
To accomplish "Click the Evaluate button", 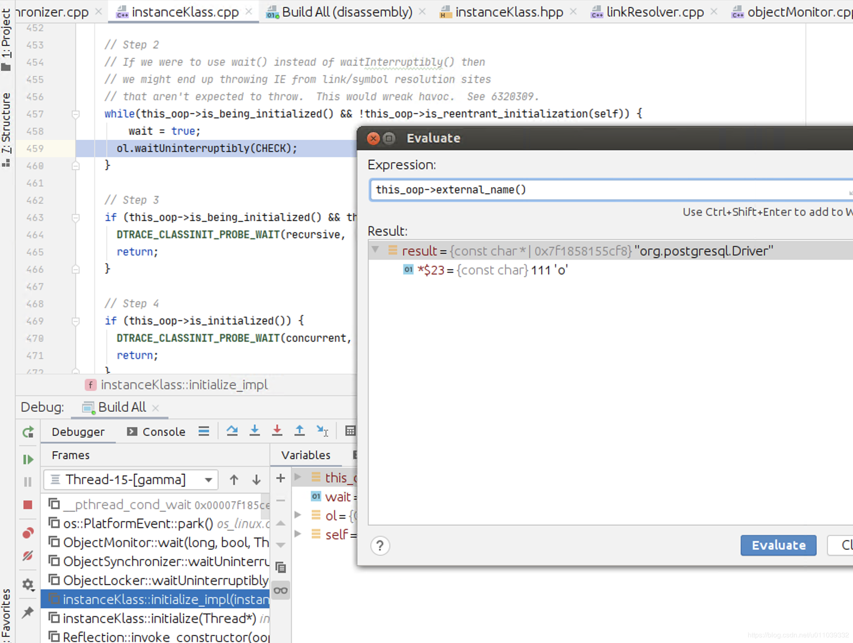I will point(778,545).
